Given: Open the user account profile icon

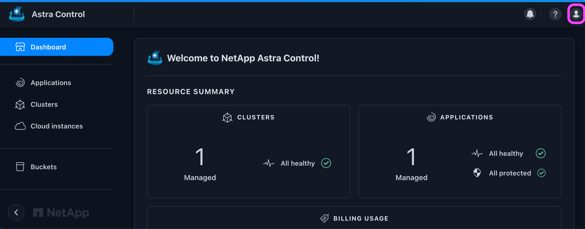Looking at the screenshot, I should [x=576, y=14].
